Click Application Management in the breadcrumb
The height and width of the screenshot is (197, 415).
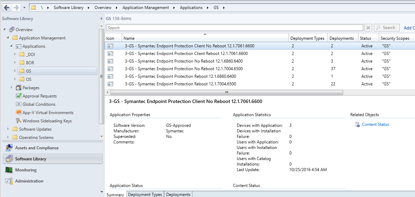(146, 8)
